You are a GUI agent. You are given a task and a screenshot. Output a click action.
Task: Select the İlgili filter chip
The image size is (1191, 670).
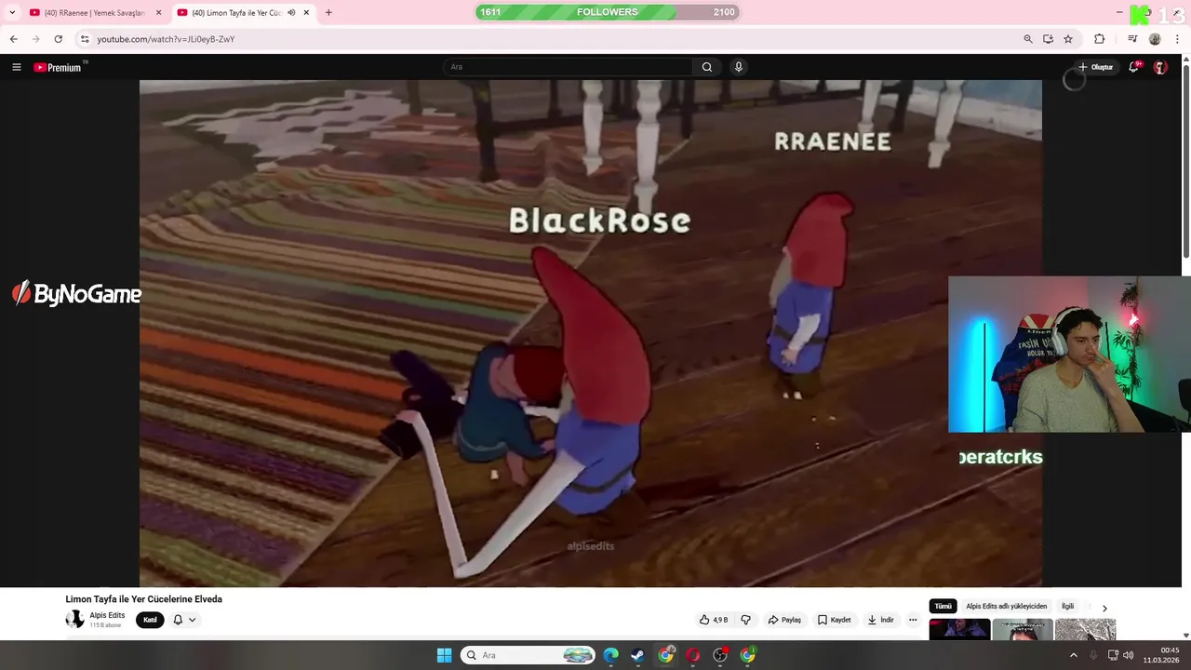click(x=1068, y=607)
